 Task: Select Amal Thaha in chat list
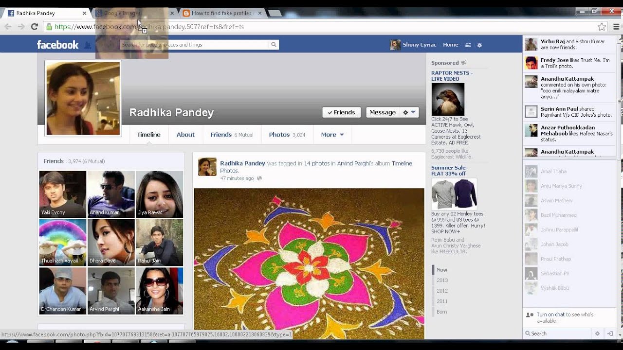[x=570, y=171]
